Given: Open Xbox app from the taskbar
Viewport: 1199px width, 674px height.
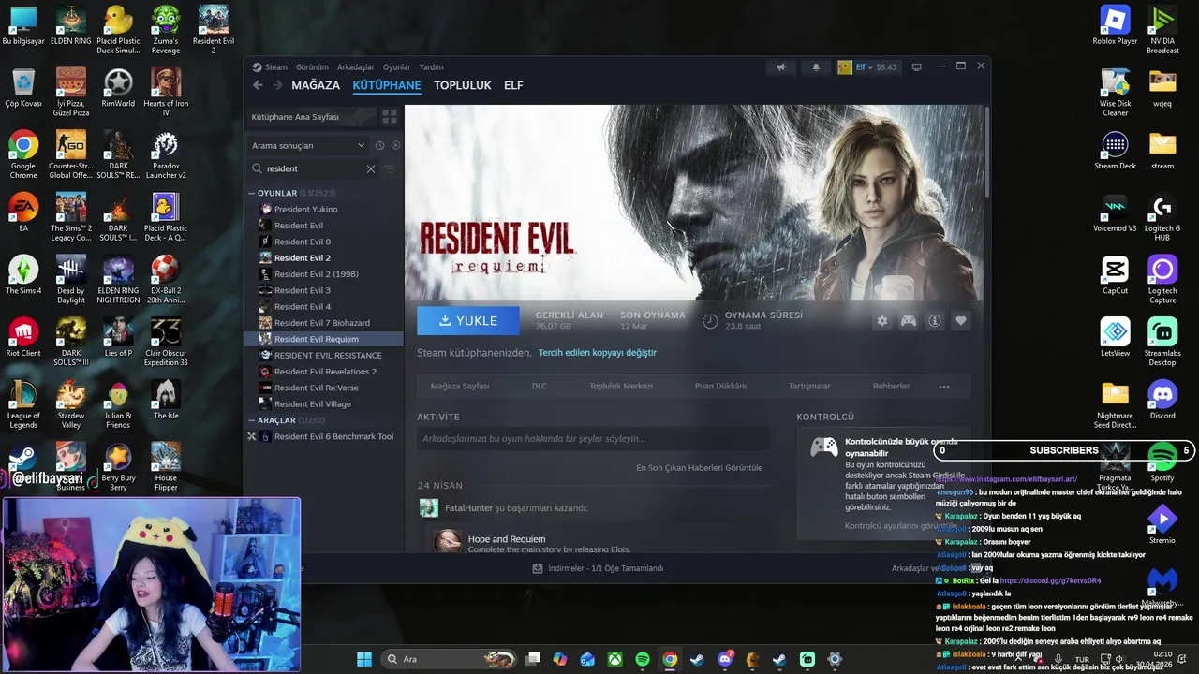Looking at the screenshot, I should click(x=614, y=659).
